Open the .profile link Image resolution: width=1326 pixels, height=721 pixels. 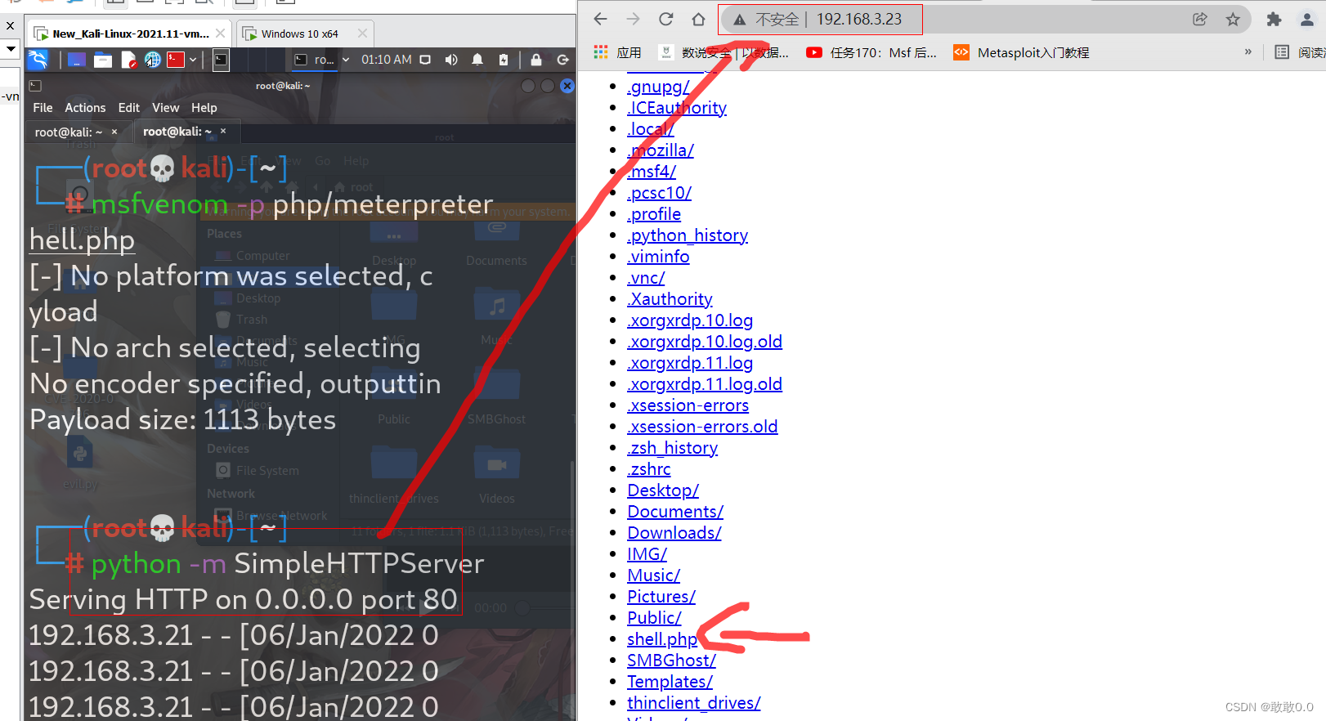coord(654,214)
